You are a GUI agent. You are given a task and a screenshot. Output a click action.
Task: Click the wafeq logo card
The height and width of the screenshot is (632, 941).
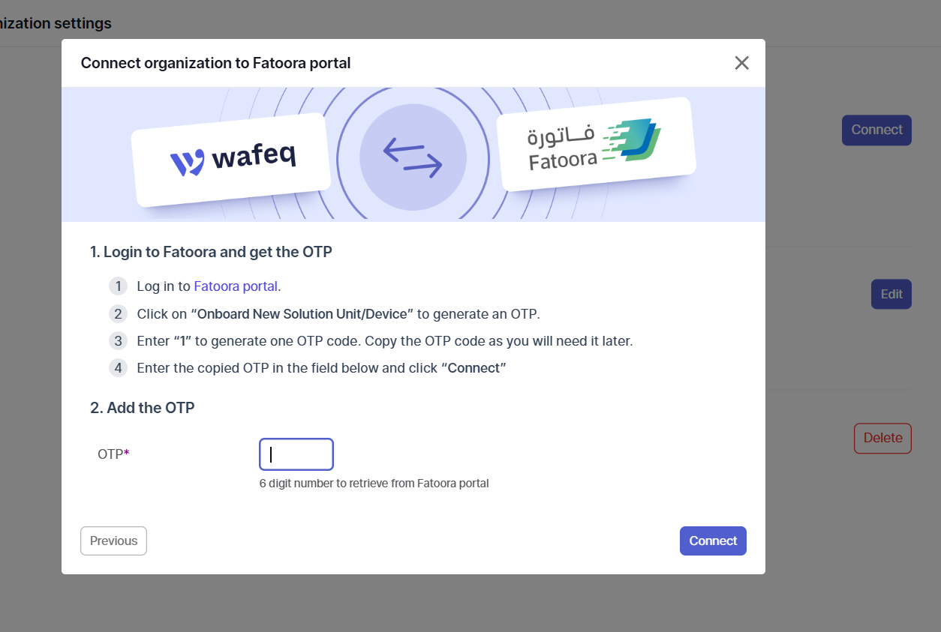[x=231, y=160]
